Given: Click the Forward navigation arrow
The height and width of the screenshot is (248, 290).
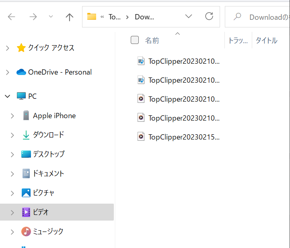Looking at the screenshot, I should click(x=33, y=17).
